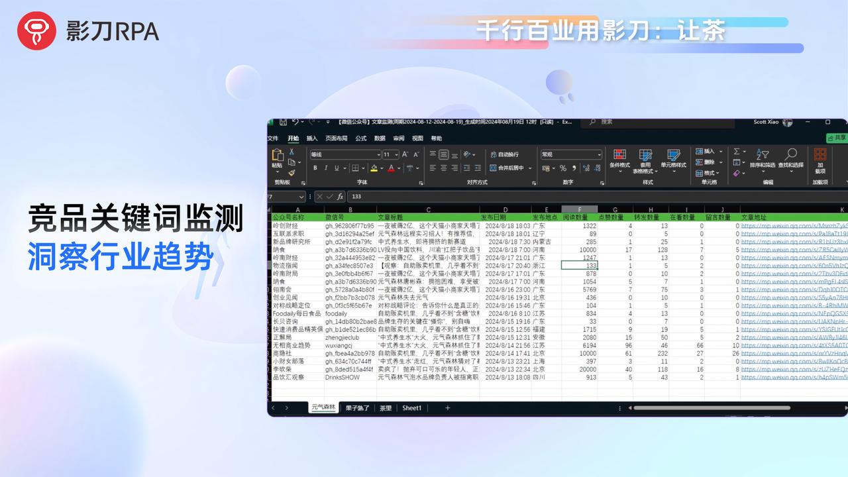This screenshot has width=848, height=477.
Task: Click the Comma Style icon
Action: click(x=574, y=168)
